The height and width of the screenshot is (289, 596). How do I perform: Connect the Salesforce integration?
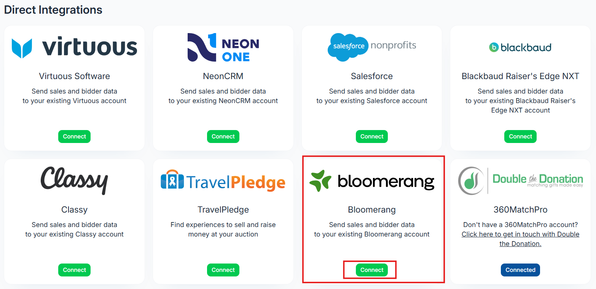pos(372,137)
